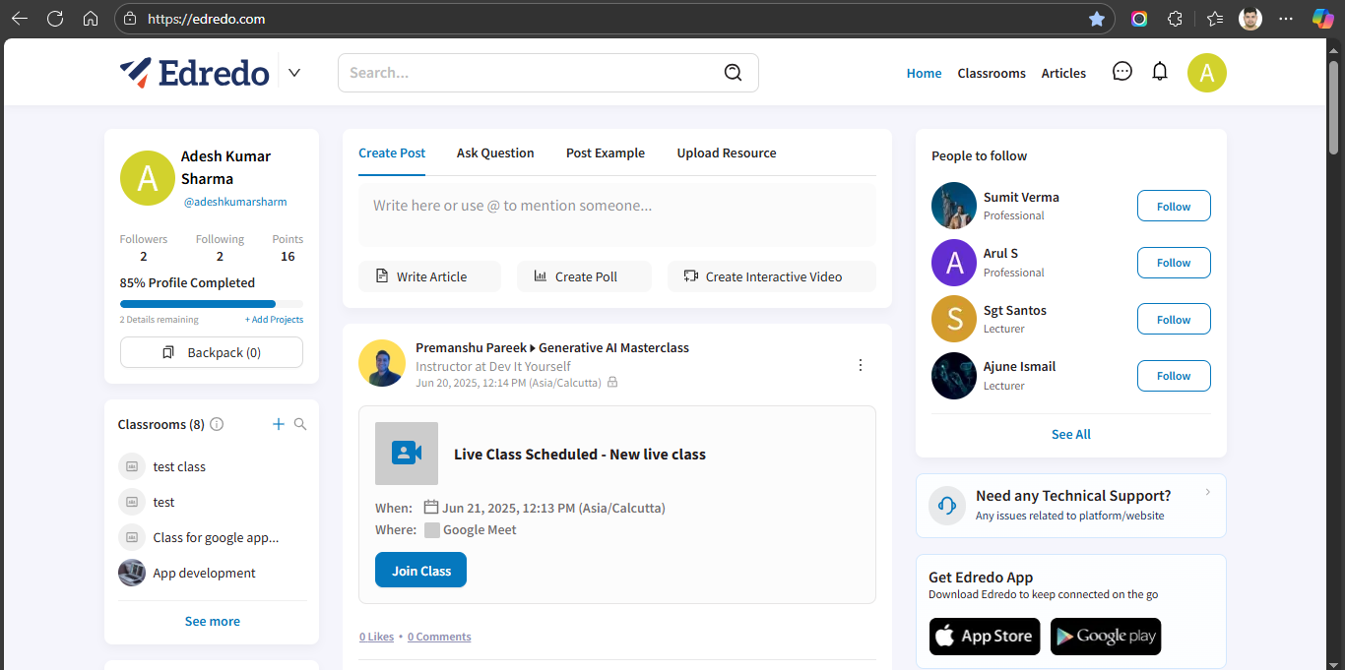Open the browser extensions puzzle icon
1345x670 pixels.
click(x=1175, y=19)
